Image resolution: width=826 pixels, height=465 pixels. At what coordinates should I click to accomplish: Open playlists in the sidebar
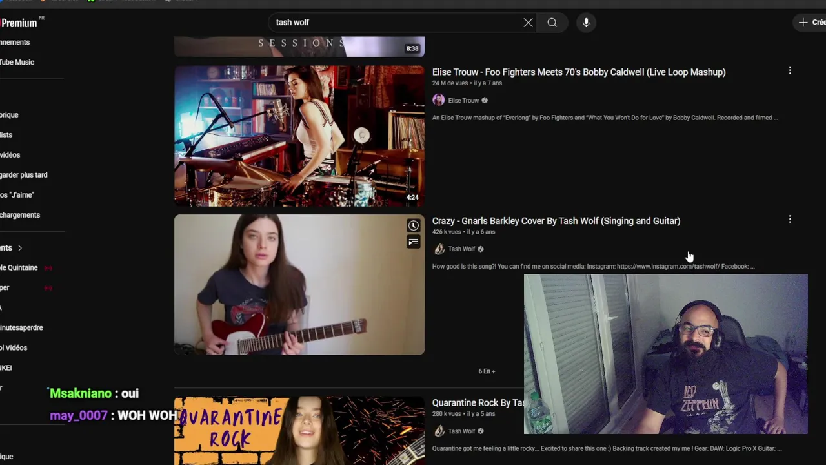6,135
